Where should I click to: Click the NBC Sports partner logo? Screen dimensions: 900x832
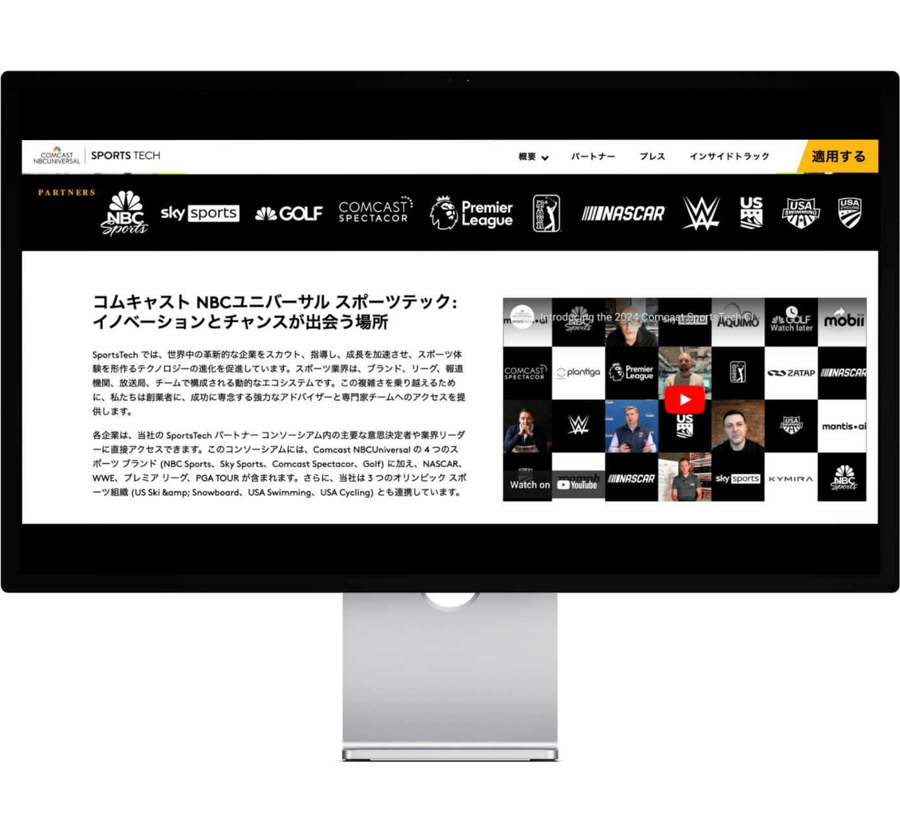click(125, 213)
